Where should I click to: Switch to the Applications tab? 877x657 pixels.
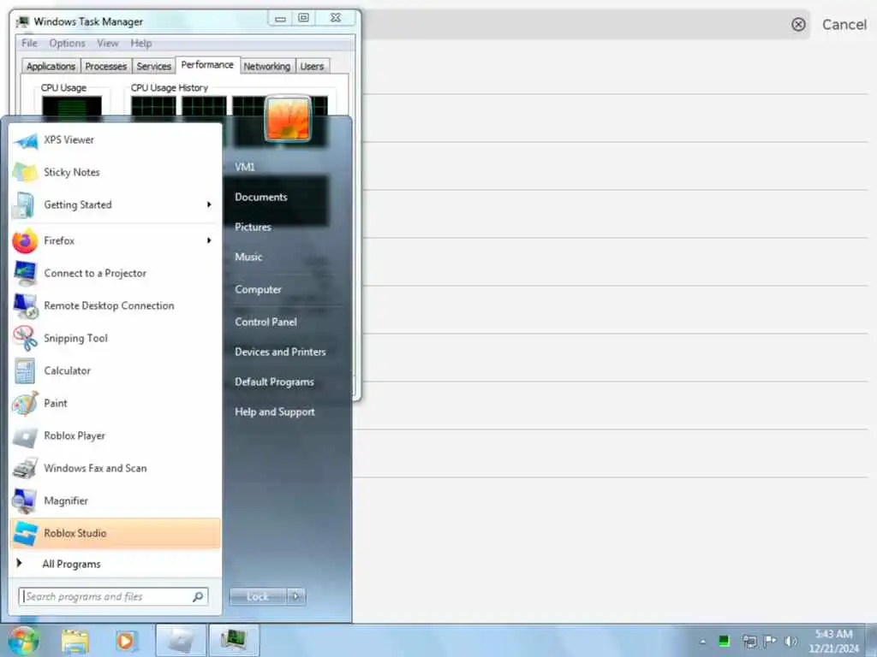click(x=51, y=66)
